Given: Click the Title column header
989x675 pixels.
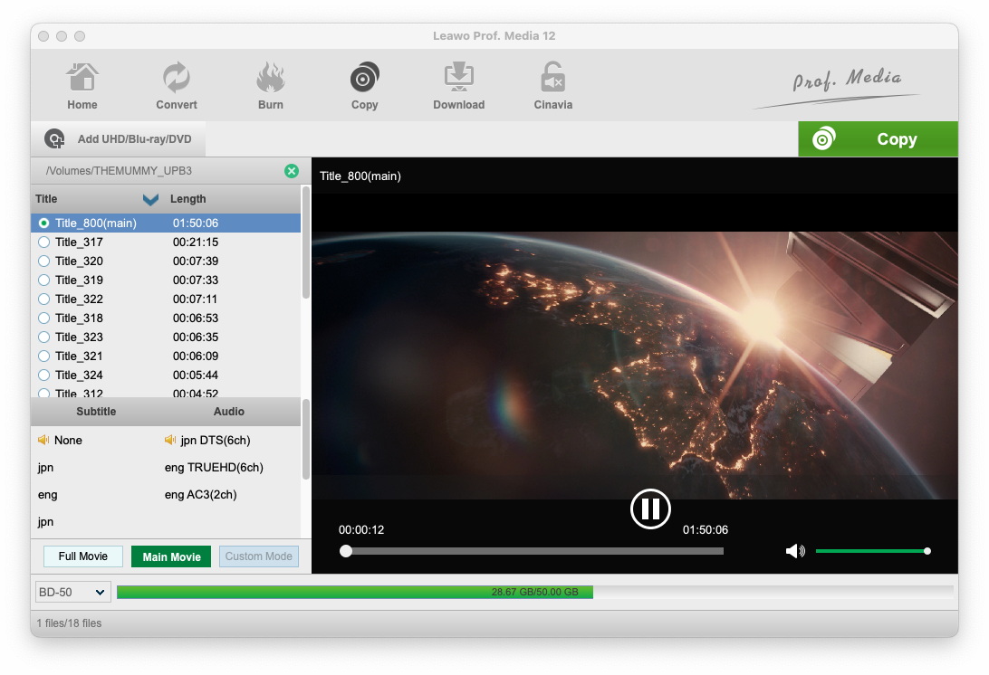Looking at the screenshot, I should point(46,198).
